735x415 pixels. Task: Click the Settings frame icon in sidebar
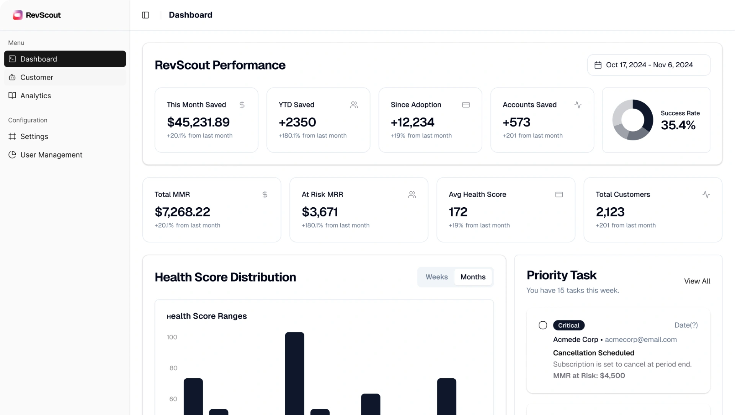pyautogui.click(x=12, y=136)
